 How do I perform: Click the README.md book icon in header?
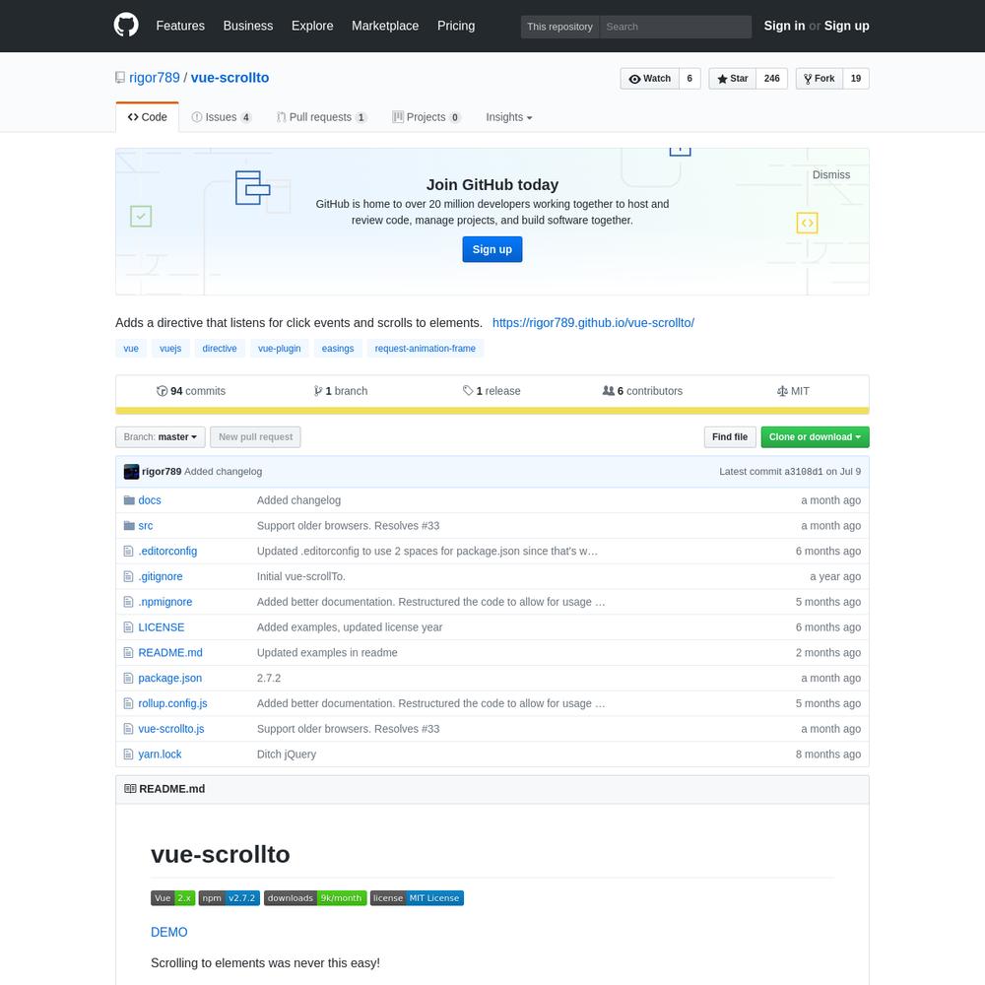click(x=130, y=789)
